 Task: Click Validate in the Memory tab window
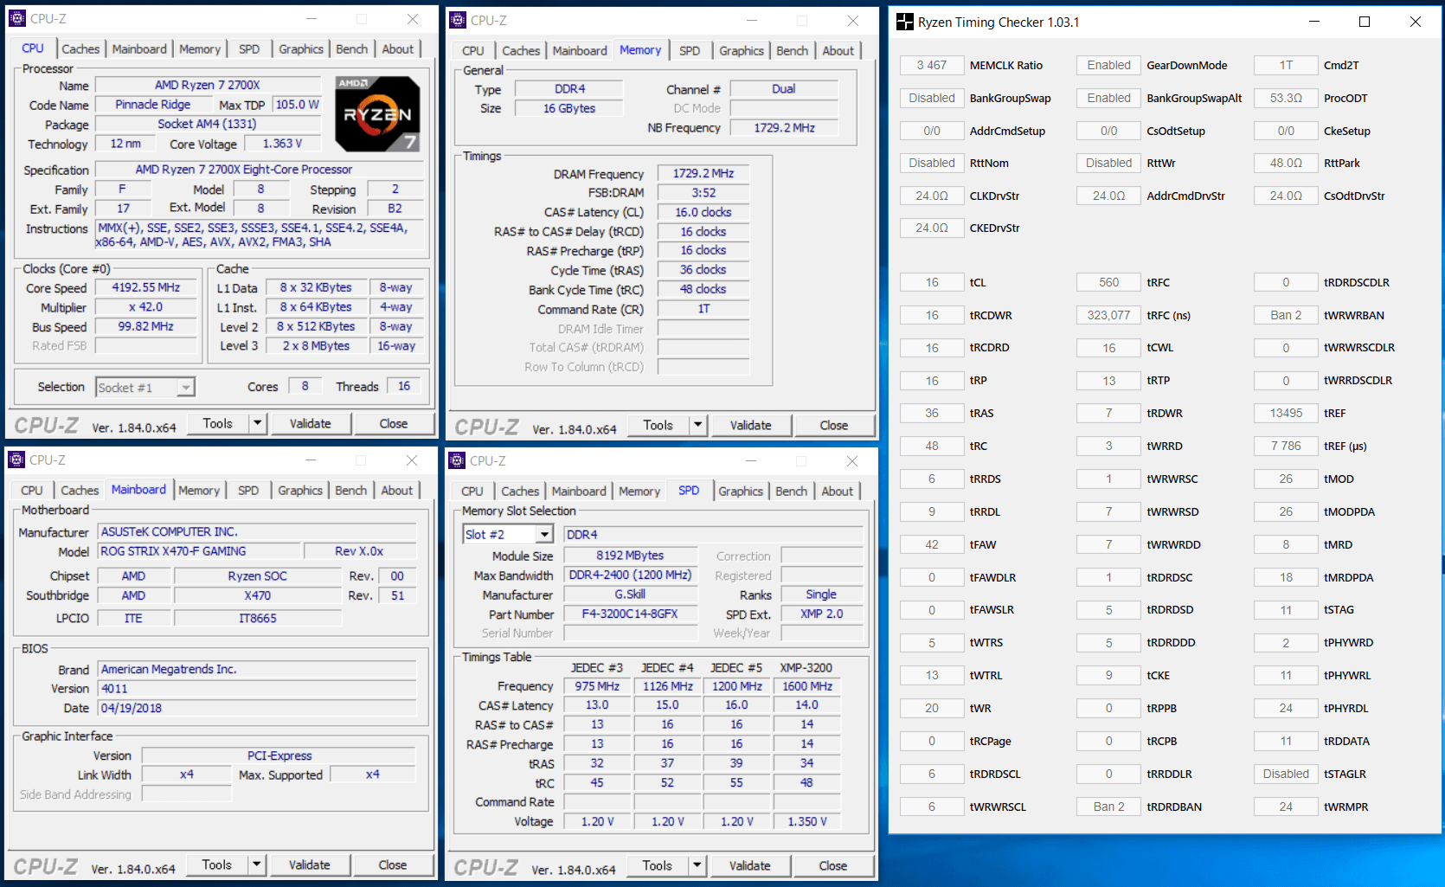(751, 425)
